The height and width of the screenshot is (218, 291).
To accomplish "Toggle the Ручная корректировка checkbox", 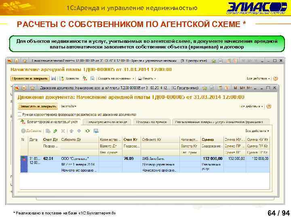I will point(19,114).
